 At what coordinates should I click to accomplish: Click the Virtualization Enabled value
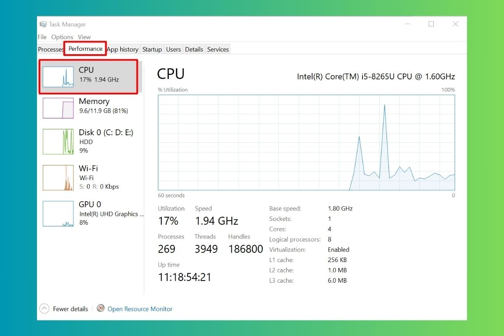pyautogui.click(x=339, y=249)
